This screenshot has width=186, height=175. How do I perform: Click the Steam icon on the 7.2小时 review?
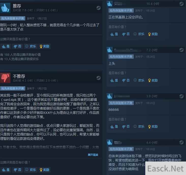tap(181, 50)
